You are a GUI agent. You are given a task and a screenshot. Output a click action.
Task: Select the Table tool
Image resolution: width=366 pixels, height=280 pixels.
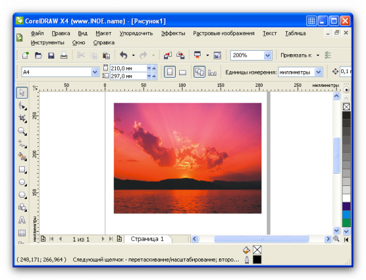pos(22,232)
